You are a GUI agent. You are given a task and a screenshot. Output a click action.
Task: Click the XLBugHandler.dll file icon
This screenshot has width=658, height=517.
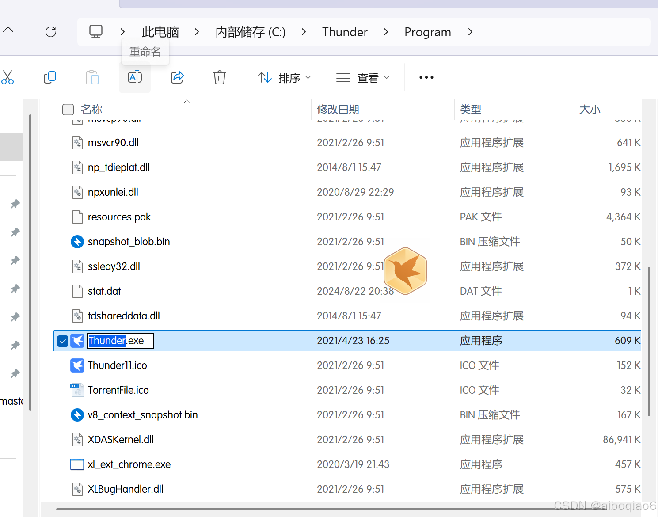77,489
